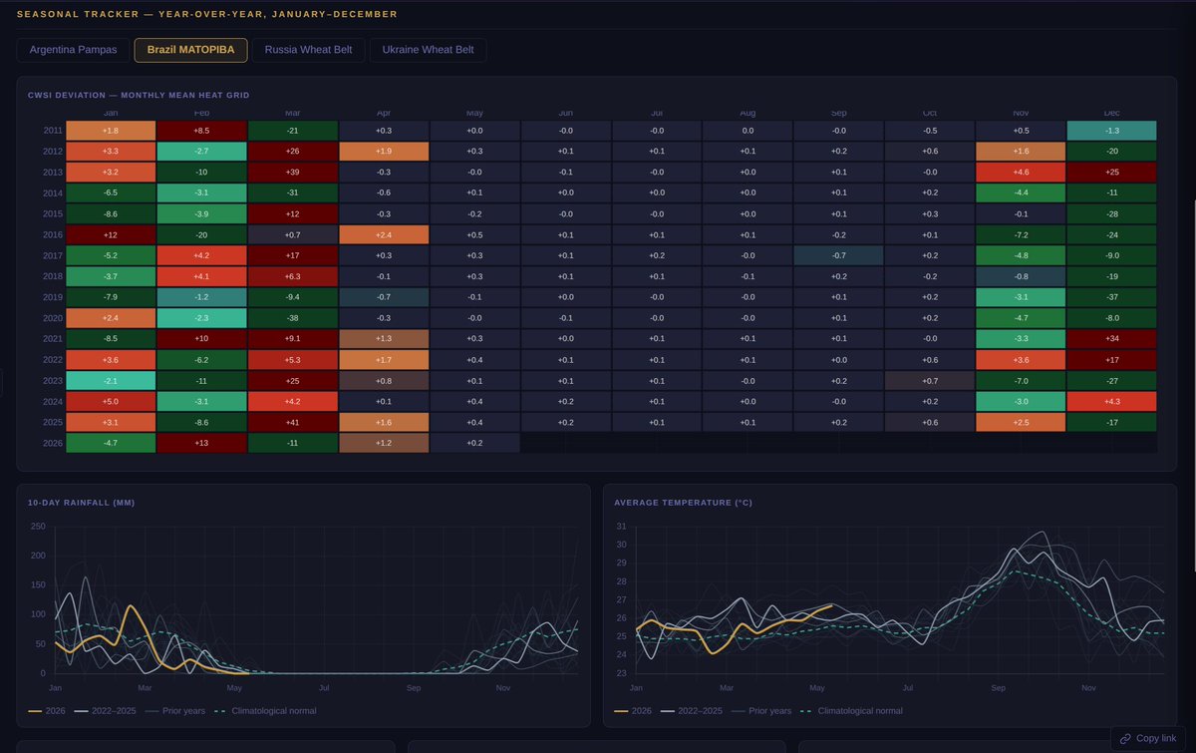Click the 2021 December cell +34
Screen dimensions: 1196x753
pos(1111,338)
